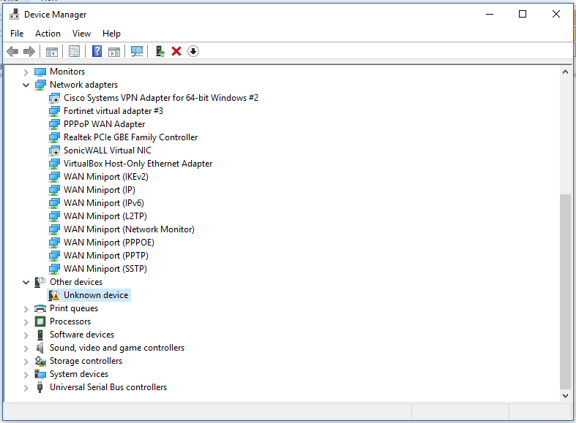The image size is (576, 423).
Task: Click Scan for hardware changes icon
Action: point(137,51)
